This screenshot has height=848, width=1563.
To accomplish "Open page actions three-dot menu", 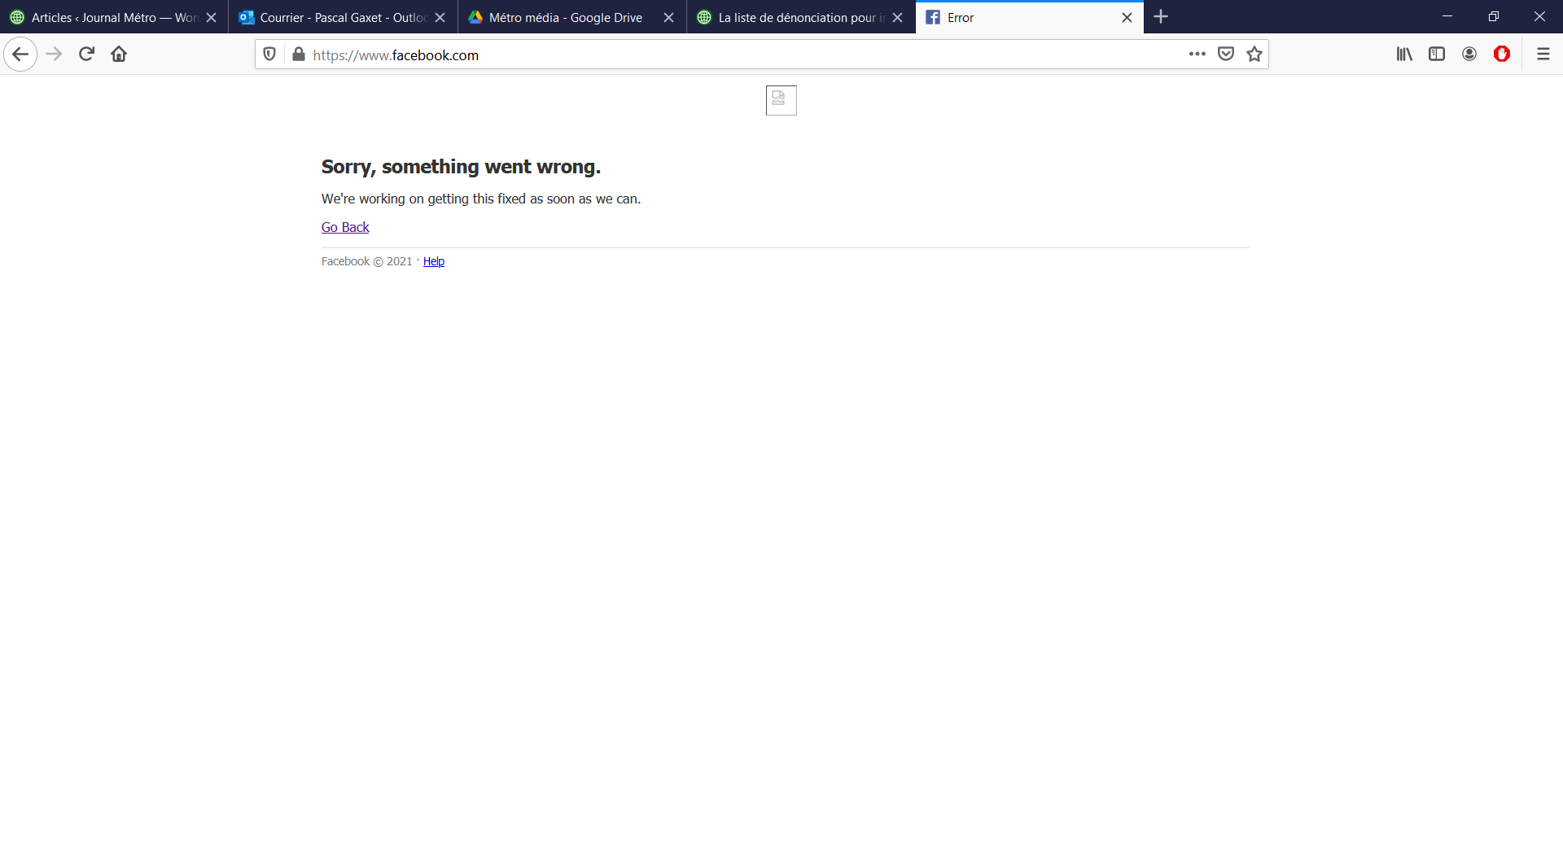I will click(x=1197, y=55).
